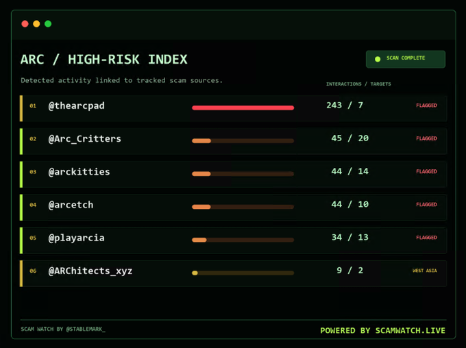Open the SCAM WATCH BY @STABLEMARK_ credit

click(63, 329)
